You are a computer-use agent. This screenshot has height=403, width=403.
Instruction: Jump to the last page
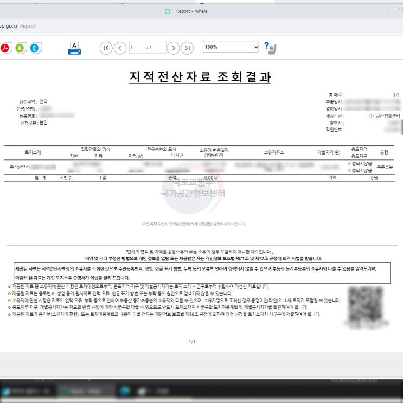click(187, 48)
